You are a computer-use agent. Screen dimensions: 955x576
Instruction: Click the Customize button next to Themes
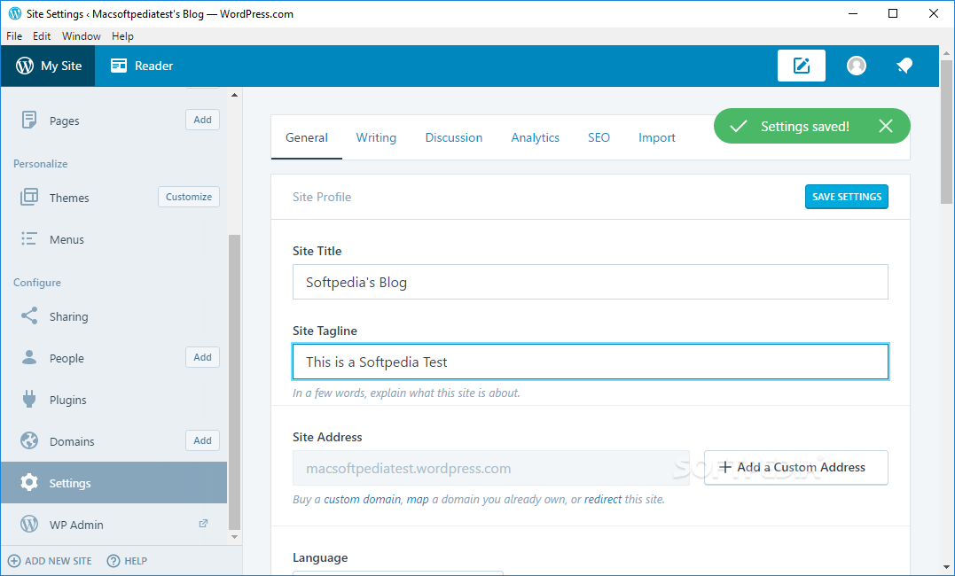(189, 197)
